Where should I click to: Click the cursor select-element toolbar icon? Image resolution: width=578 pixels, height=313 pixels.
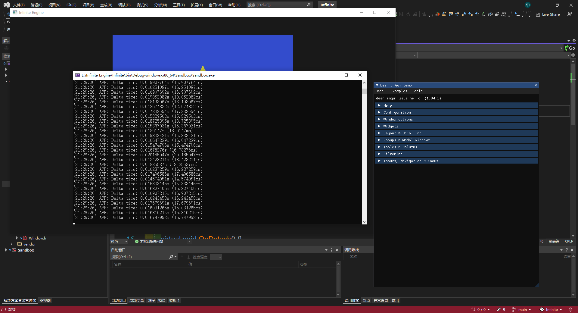[517, 14]
